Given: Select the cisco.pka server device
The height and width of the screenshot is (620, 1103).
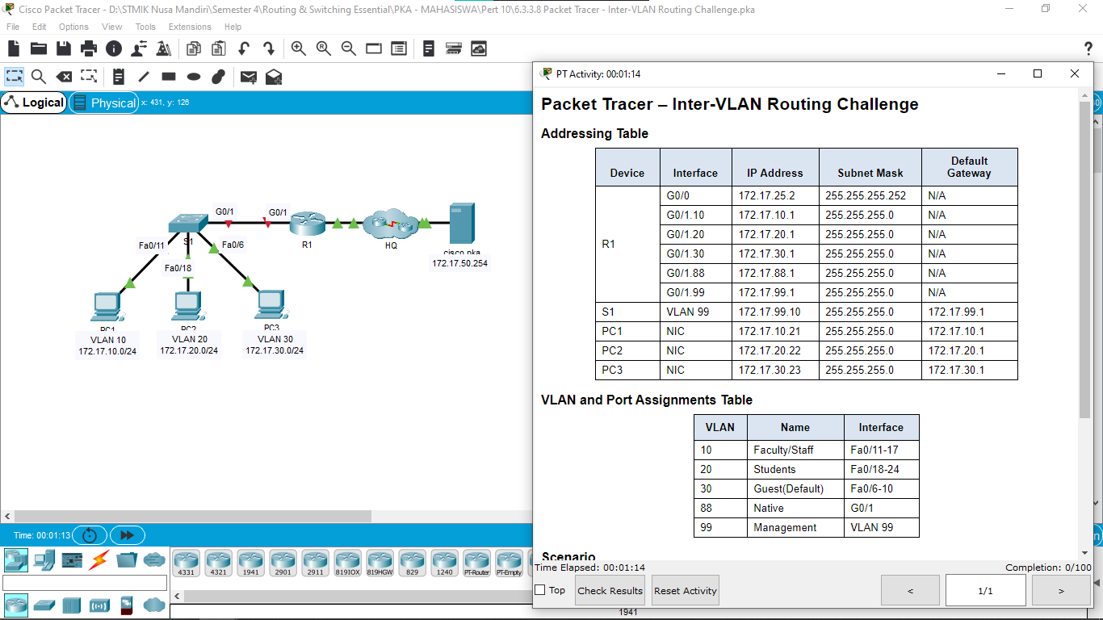Looking at the screenshot, I should (x=462, y=224).
